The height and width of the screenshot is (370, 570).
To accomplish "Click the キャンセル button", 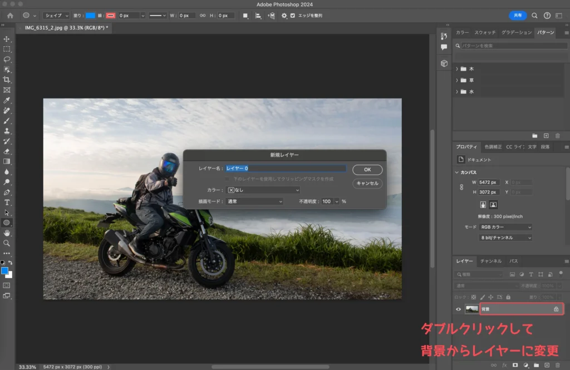I will (367, 183).
